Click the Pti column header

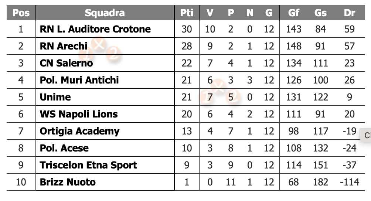[187, 13]
